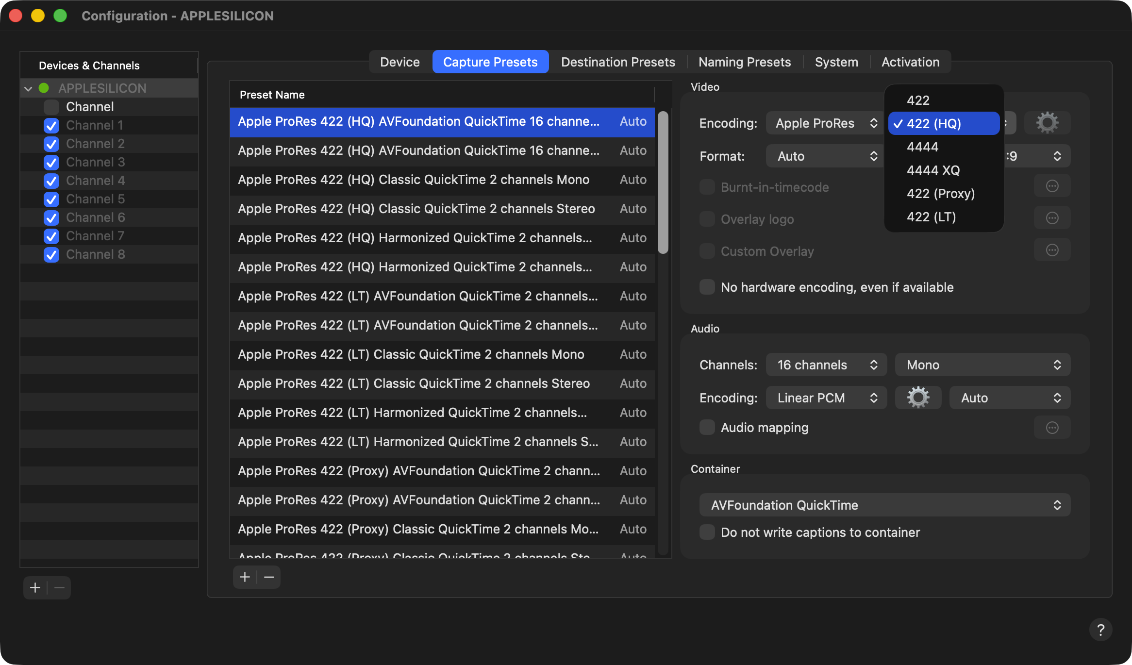Select ProRes 422 (LT) Harmonized 2 channels S... preset
This screenshot has width=1132, height=665.
442,442
